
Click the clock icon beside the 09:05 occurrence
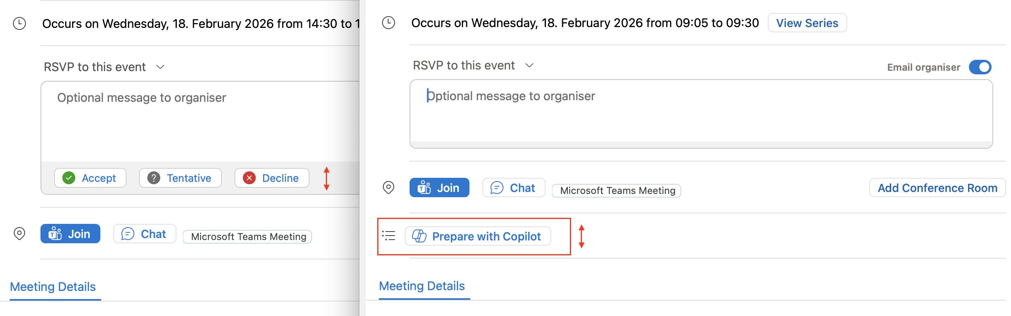click(389, 23)
